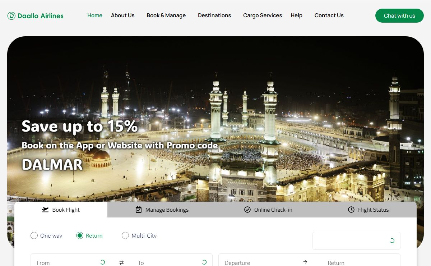Click the Daallo Airlines logo icon
This screenshot has height=266, width=431.
(x=11, y=16)
